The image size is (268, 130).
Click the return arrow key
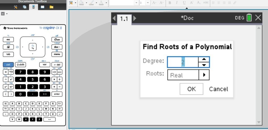point(60,114)
